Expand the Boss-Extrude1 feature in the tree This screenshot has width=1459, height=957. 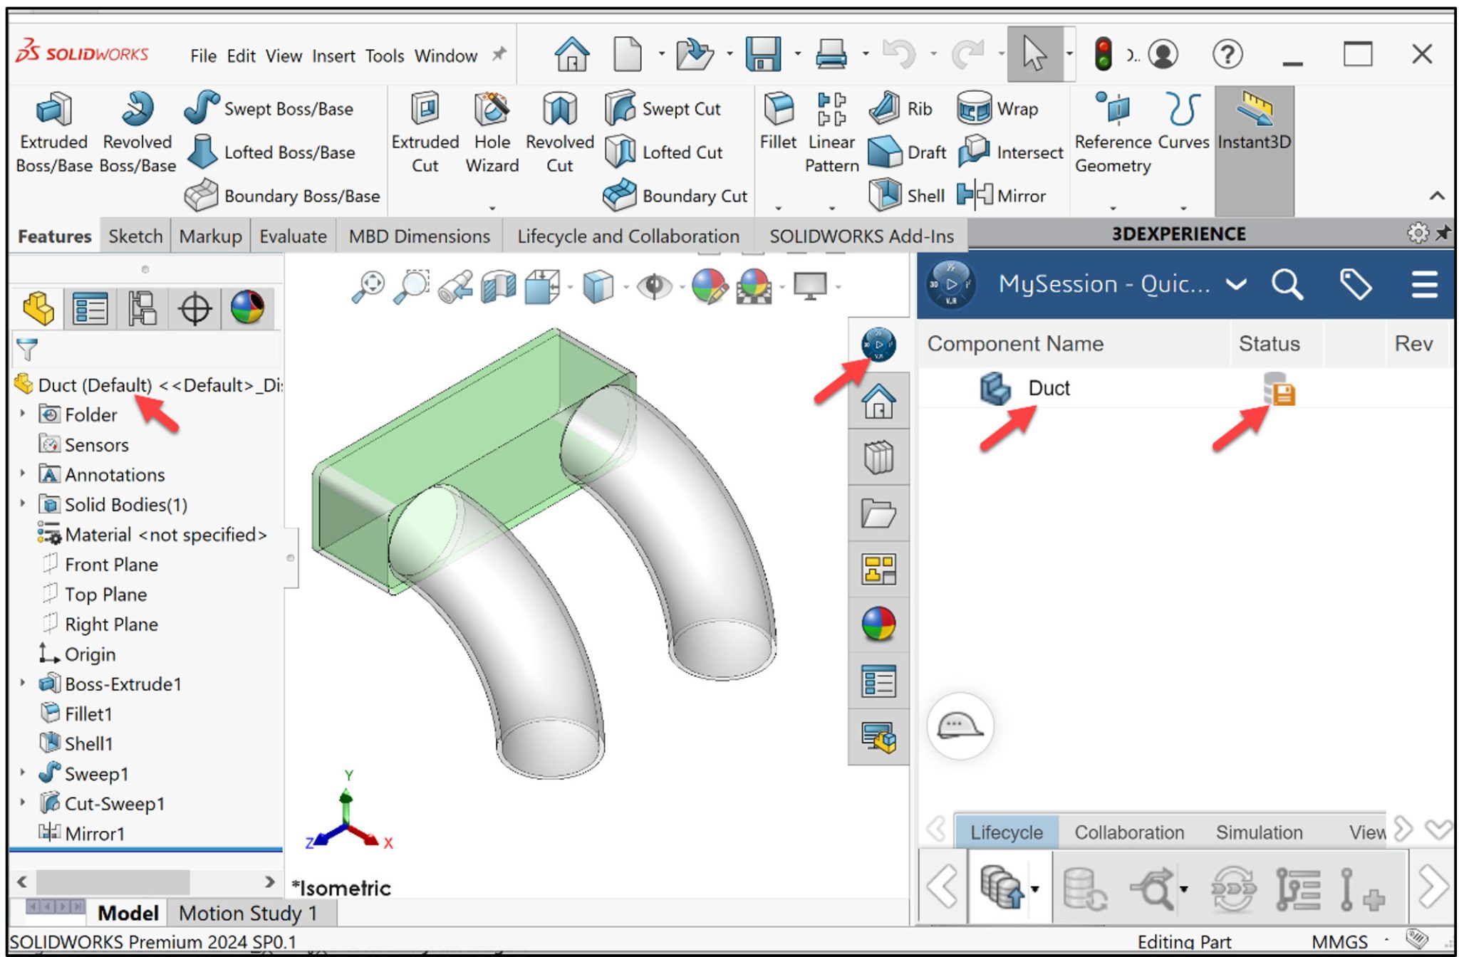(x=21, y=684)
